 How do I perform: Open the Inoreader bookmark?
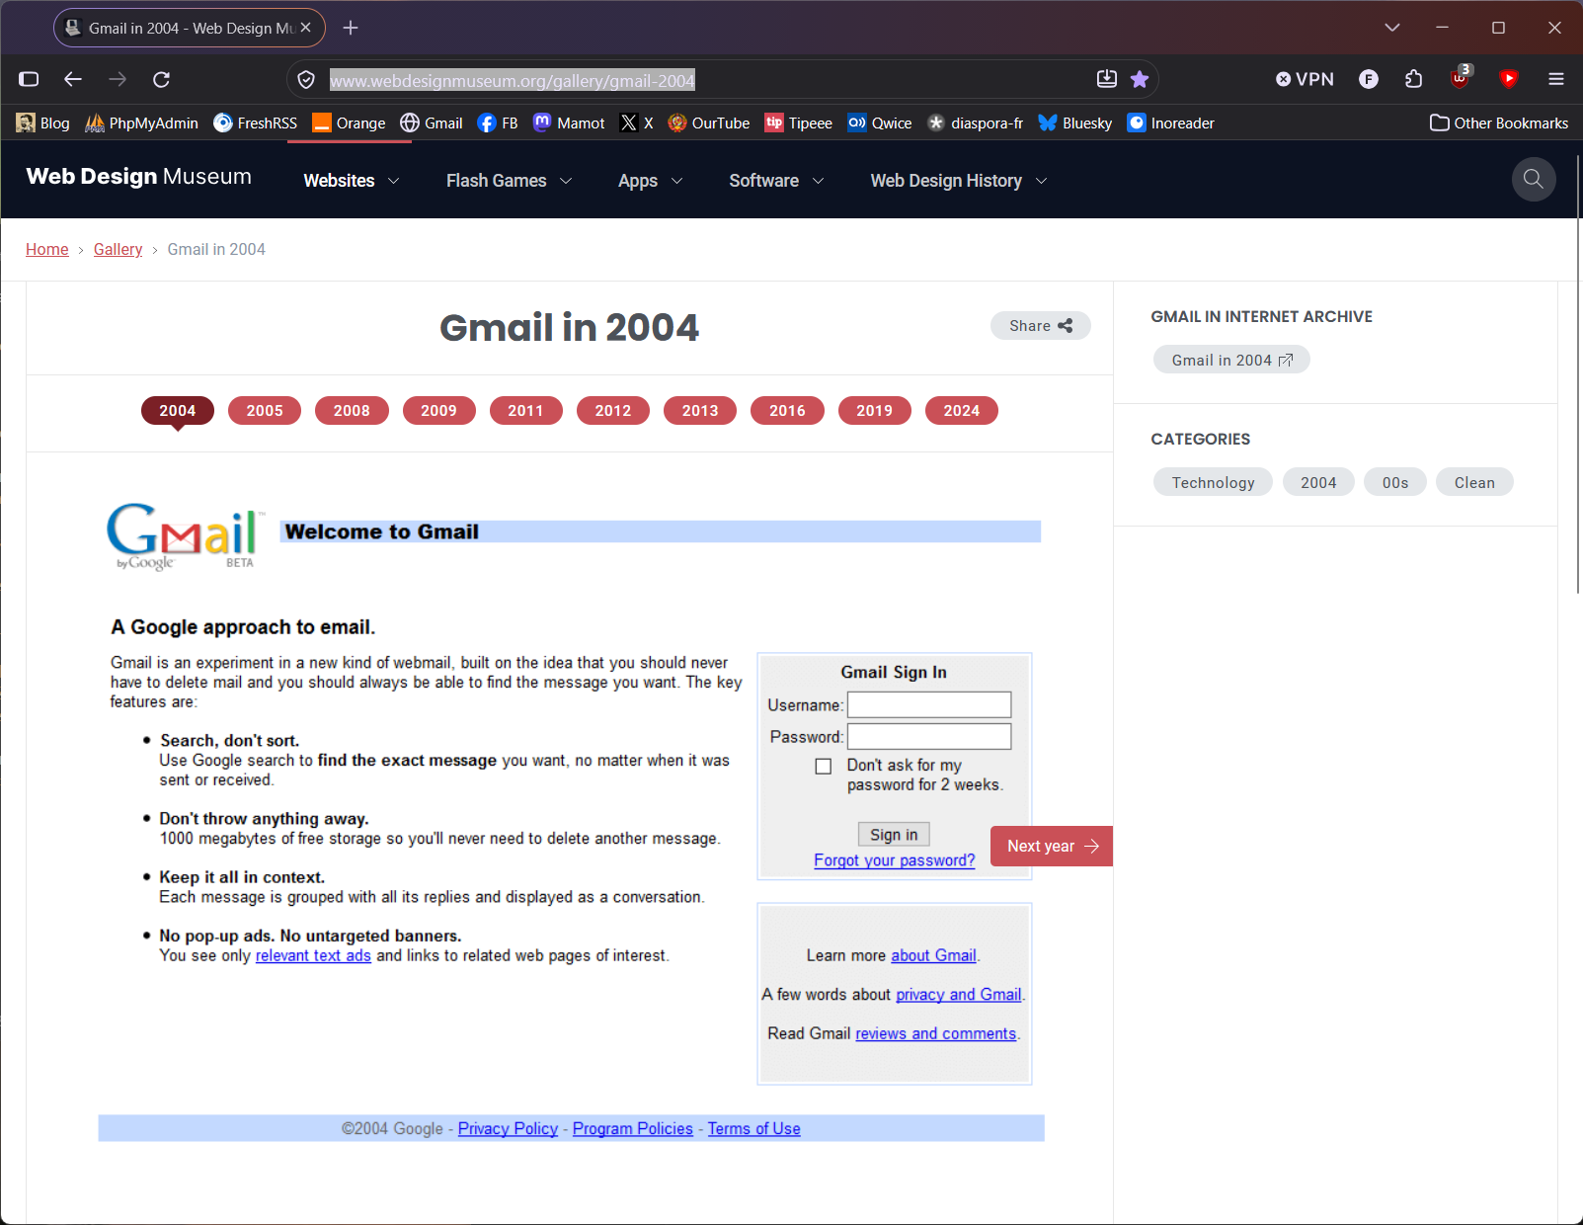[1171, 123]
